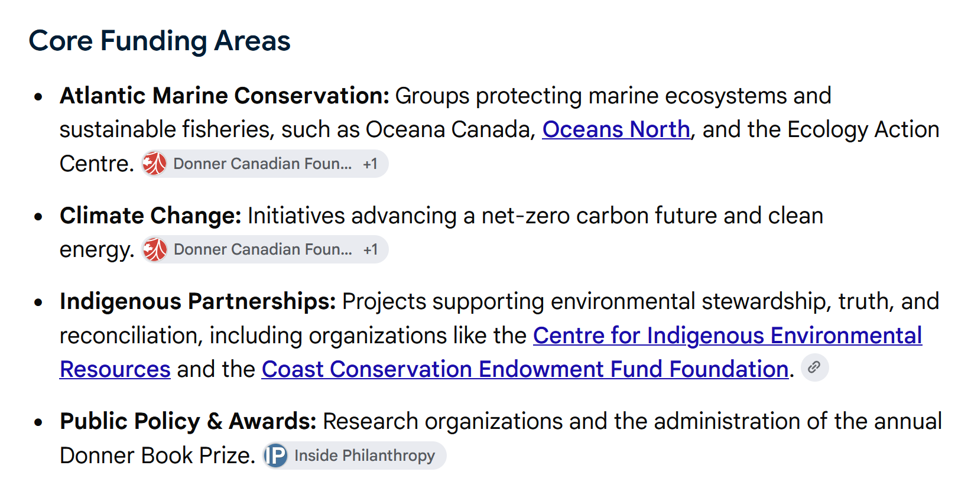958x488 pixels.
Task: Click the Atlantic Marine Conservation bold label
Action: click(x=225, y=96)
